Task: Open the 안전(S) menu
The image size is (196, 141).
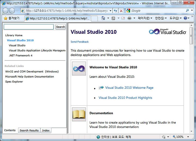Action: 161,18
